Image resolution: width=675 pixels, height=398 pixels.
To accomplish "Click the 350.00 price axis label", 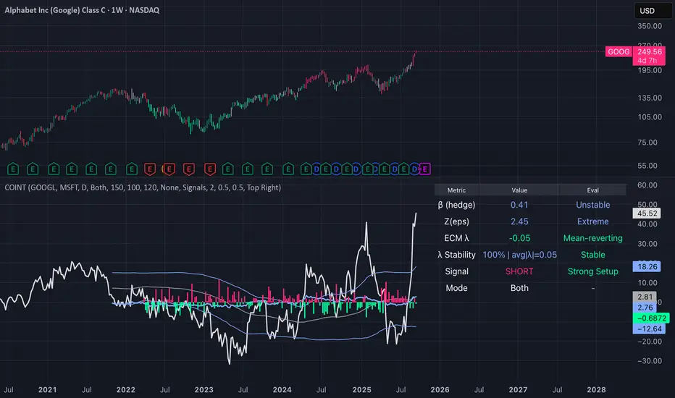I will click(650, 26).
